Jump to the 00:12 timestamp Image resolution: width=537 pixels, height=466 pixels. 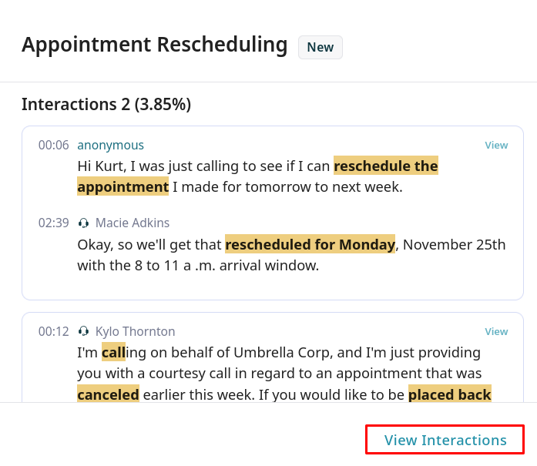pyautogui.click(x=54, y=331)
